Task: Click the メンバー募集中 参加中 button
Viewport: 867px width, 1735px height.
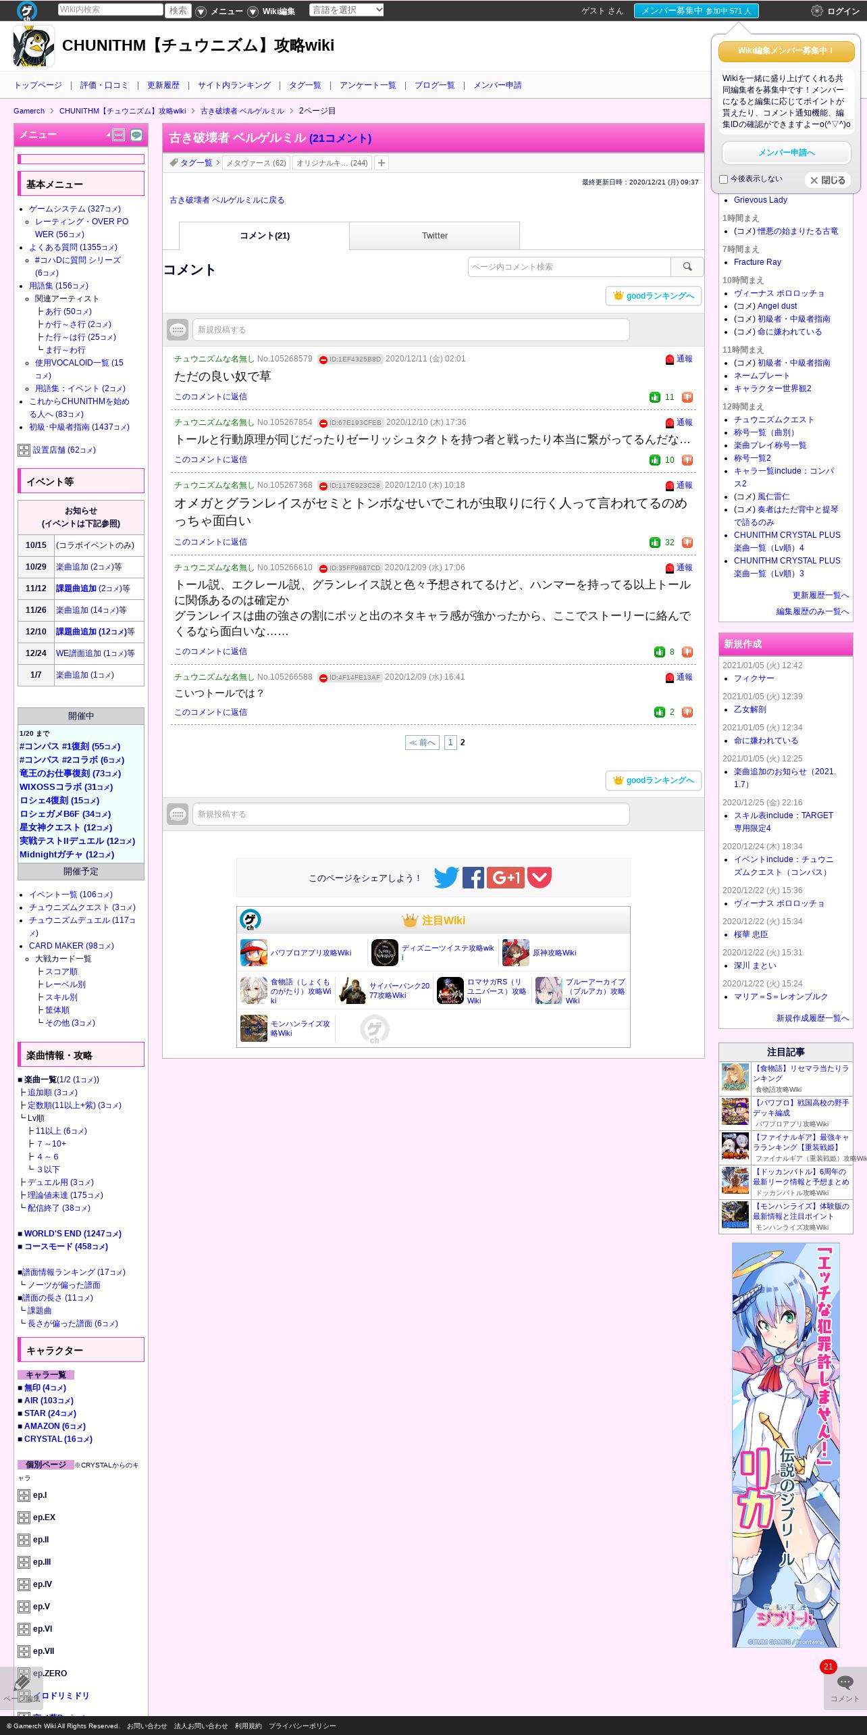Action: click(696, 11)
